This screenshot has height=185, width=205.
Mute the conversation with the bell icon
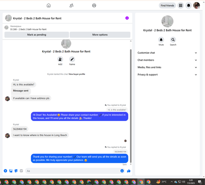161,40
